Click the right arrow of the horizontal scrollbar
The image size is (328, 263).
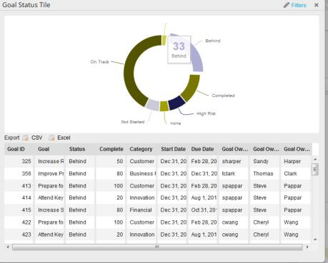307,247
